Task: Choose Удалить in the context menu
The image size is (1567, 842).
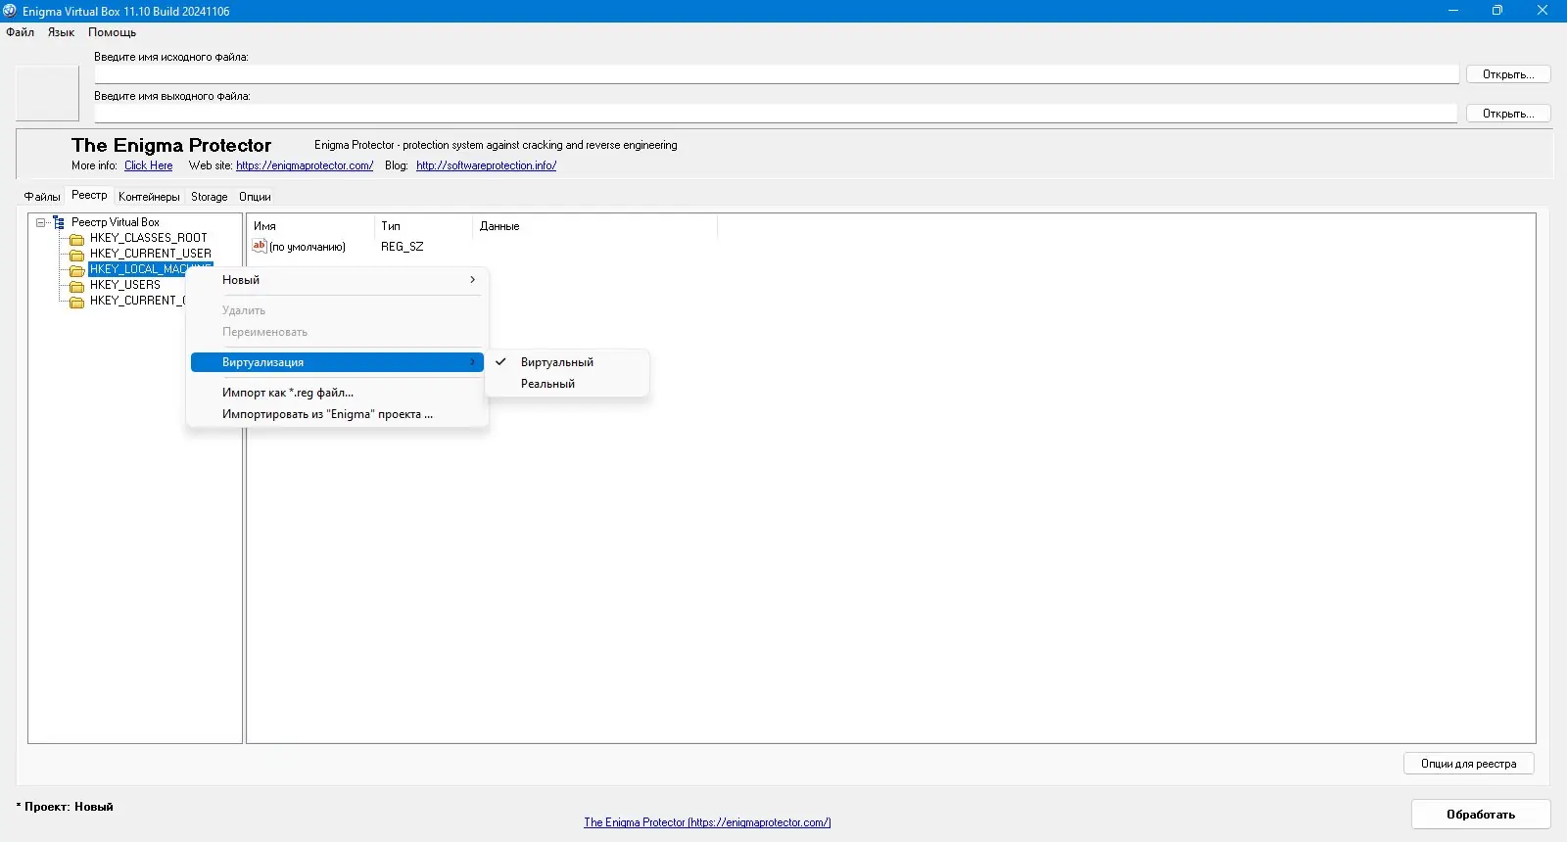Action: click(337, 310)
